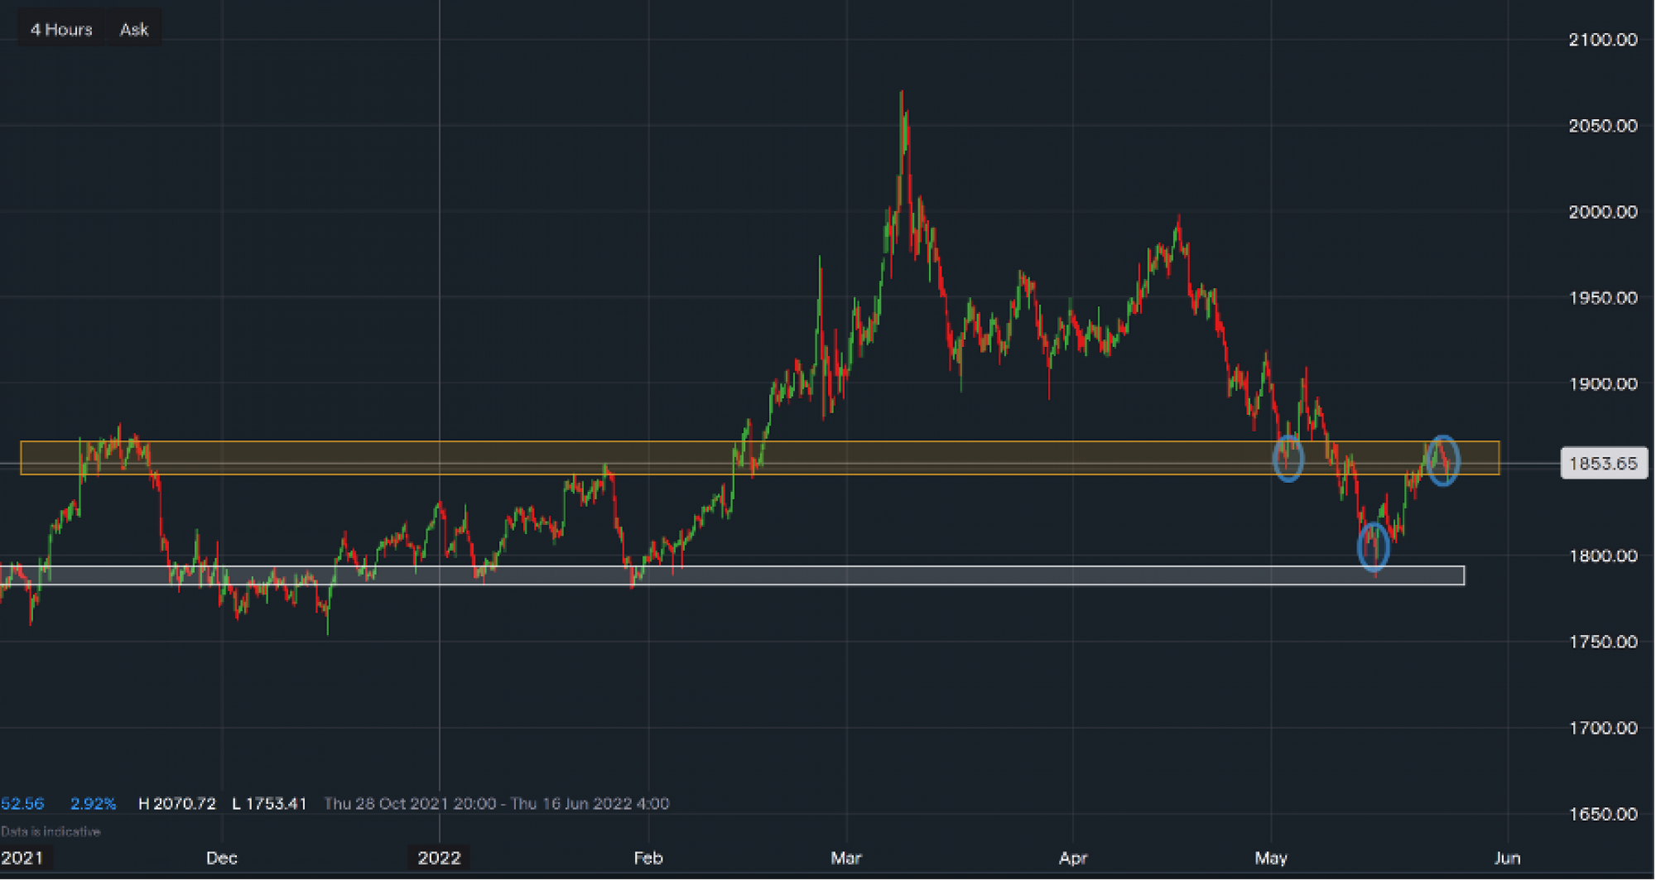Image resolution: width=1656 pixels, height=881 pixels.
Task: Select the blue circle just after May gridline
Action: [x=1288, y=458]
